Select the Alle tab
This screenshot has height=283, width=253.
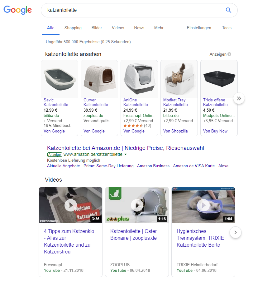51,28
